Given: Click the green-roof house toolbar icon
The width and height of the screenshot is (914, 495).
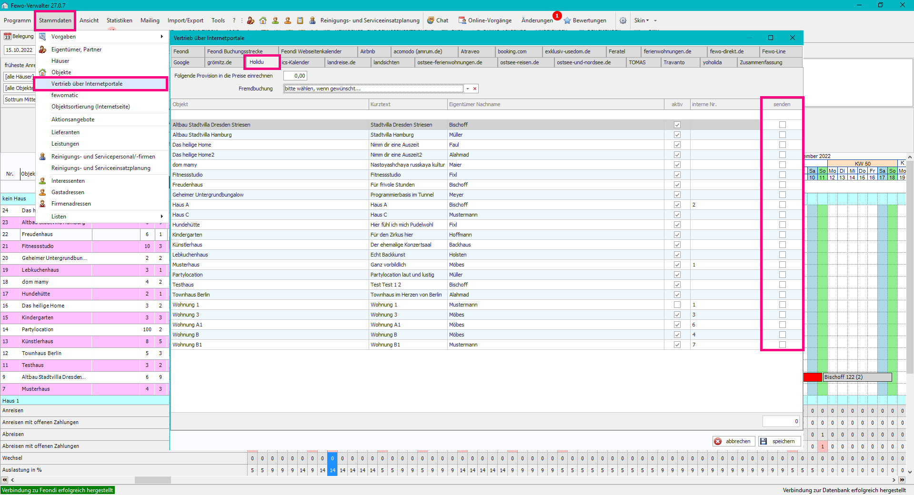Looking at the screenshot, I should 263,20.
